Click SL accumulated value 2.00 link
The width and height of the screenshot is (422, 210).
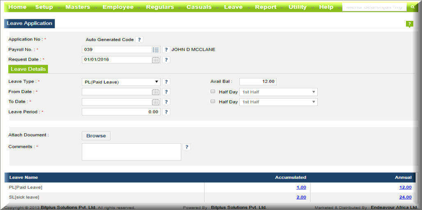[x=301, y=197]
